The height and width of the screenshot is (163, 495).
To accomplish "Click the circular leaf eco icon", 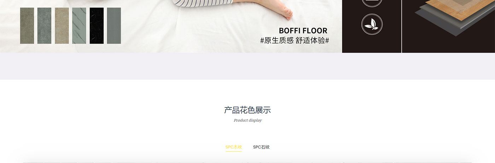I will point(372,24).
